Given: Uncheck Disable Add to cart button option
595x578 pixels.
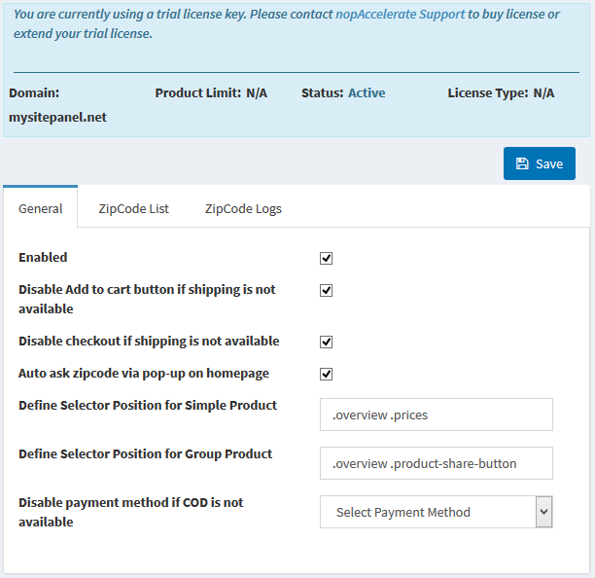Looking at the screenshot, I should pos(327,290).
